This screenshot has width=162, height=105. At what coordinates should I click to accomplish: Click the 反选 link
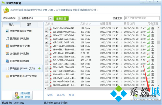click(72, 95)
